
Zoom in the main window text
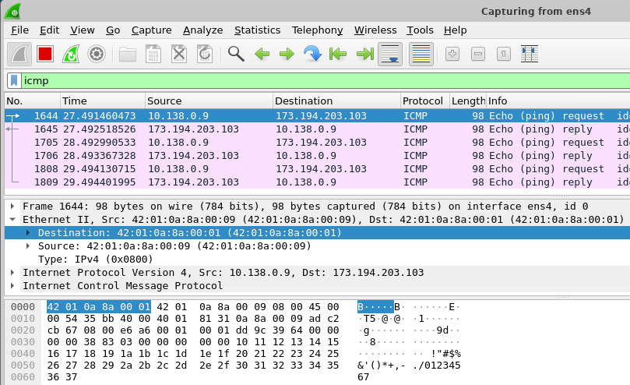point(452,54)
